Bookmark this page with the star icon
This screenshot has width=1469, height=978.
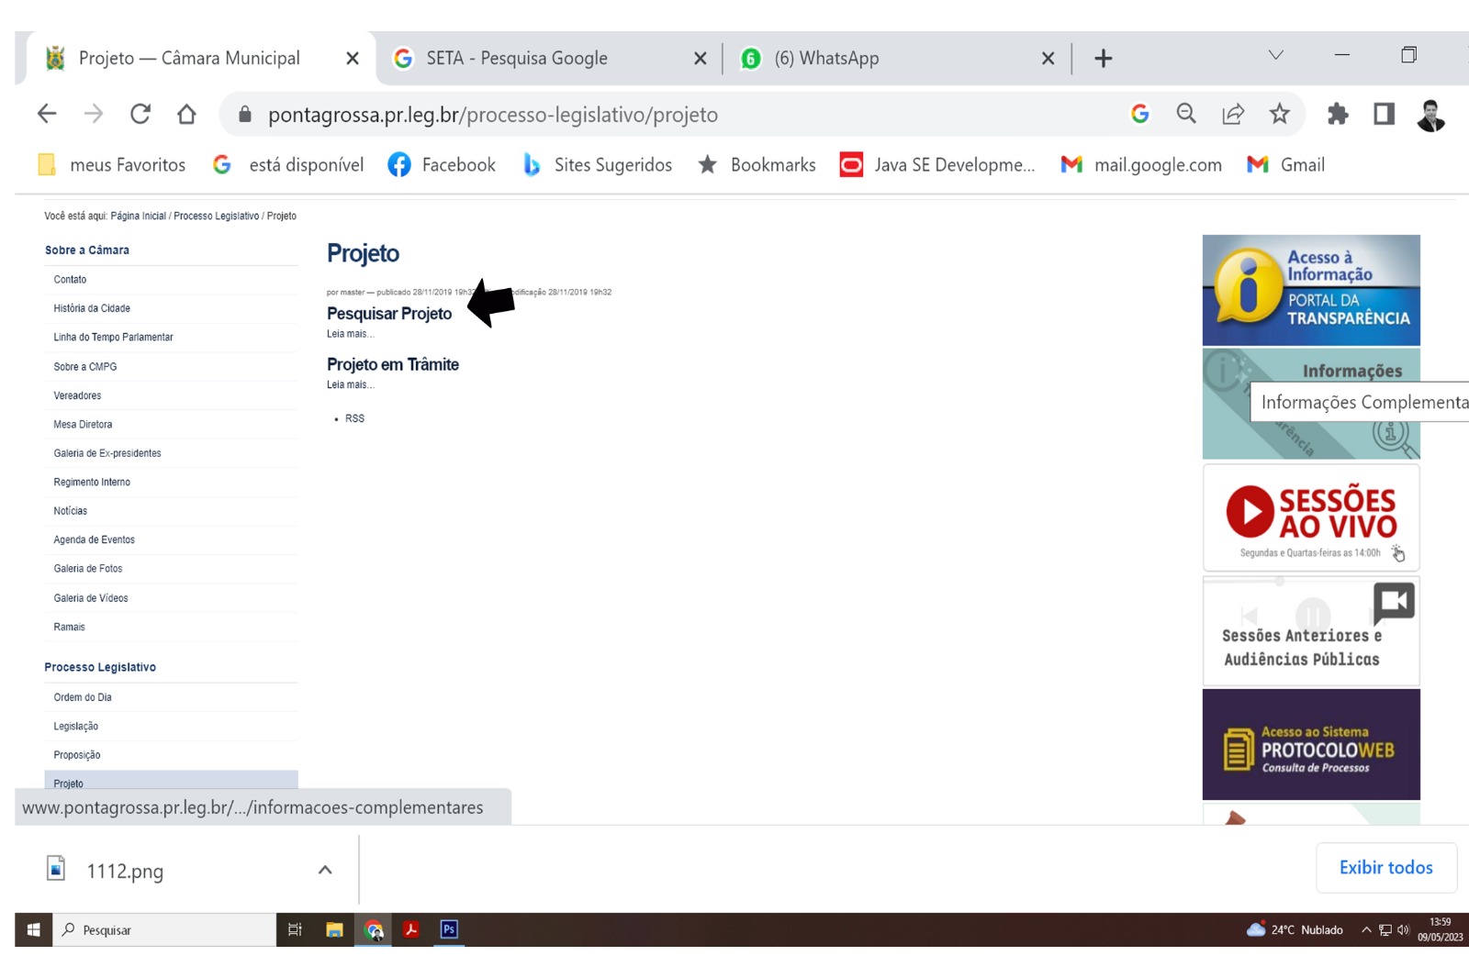1279,114
